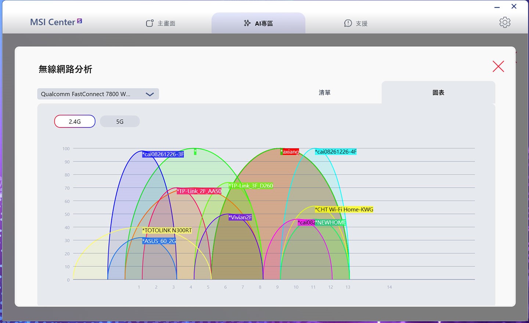Click the *ASUS_60_2G network label
The width and height of the screenshot is (529, 323).
tap(159, 241)
